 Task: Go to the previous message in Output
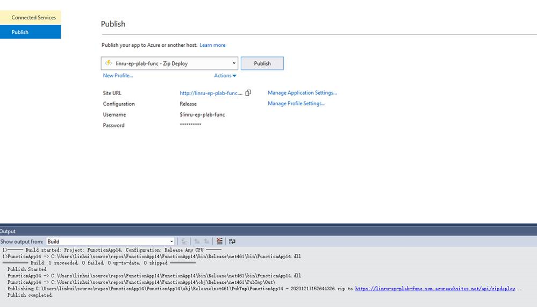[197, 241]
